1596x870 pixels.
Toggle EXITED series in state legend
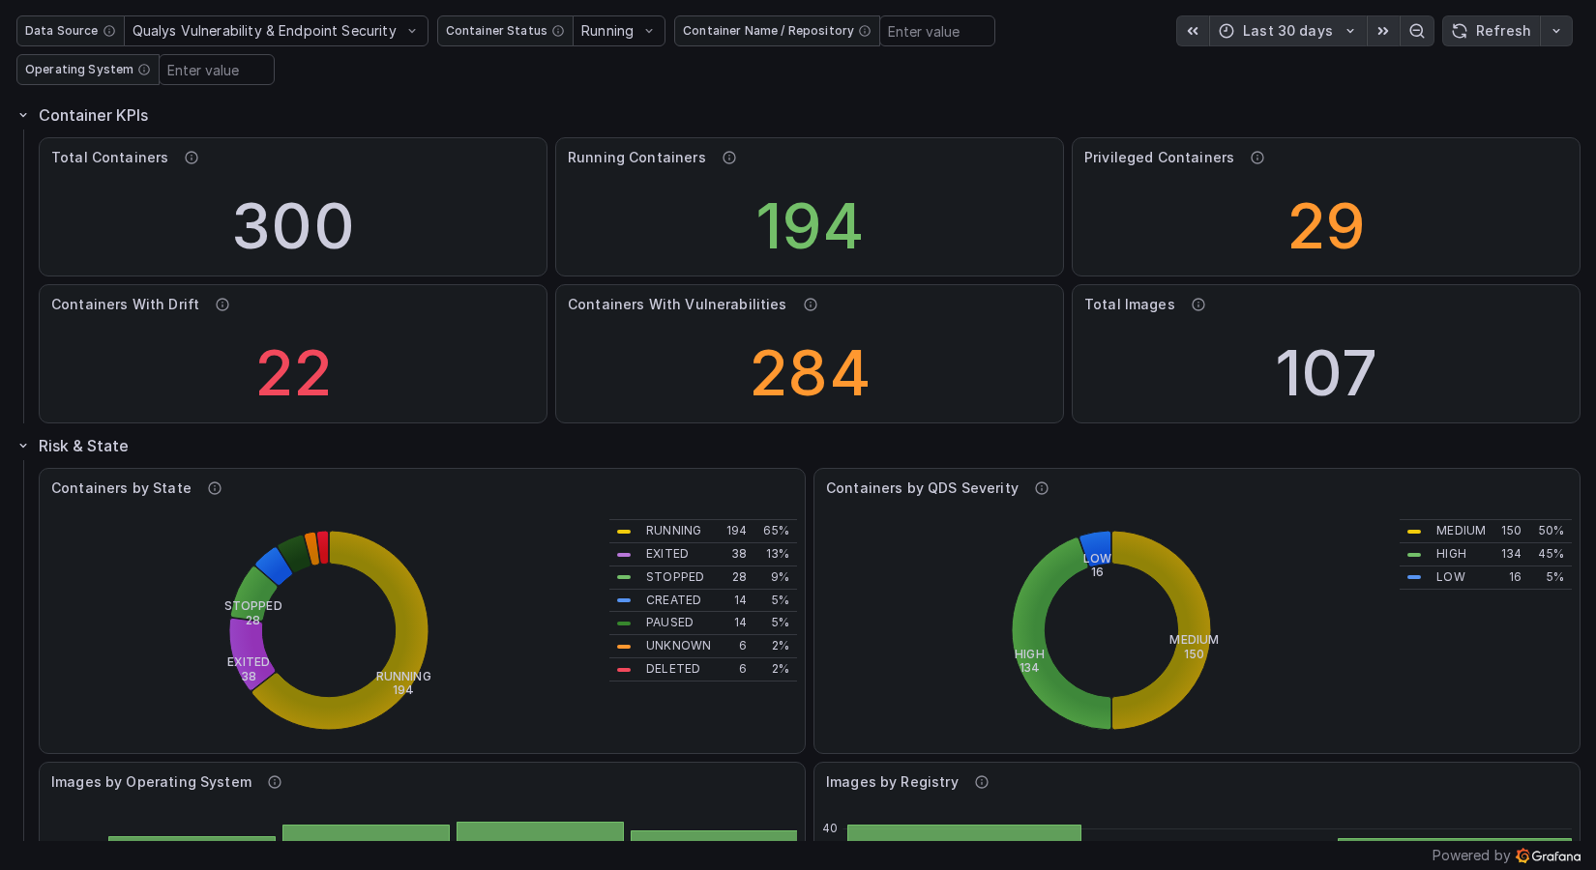[667, 554]
